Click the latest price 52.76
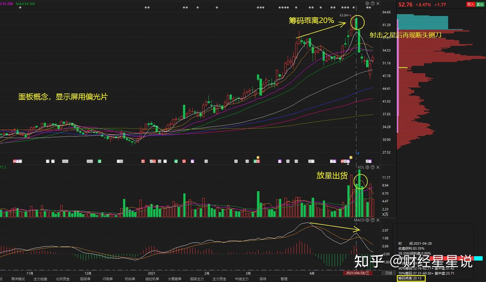Screen dimensions: 486x282 click(405, 5)
